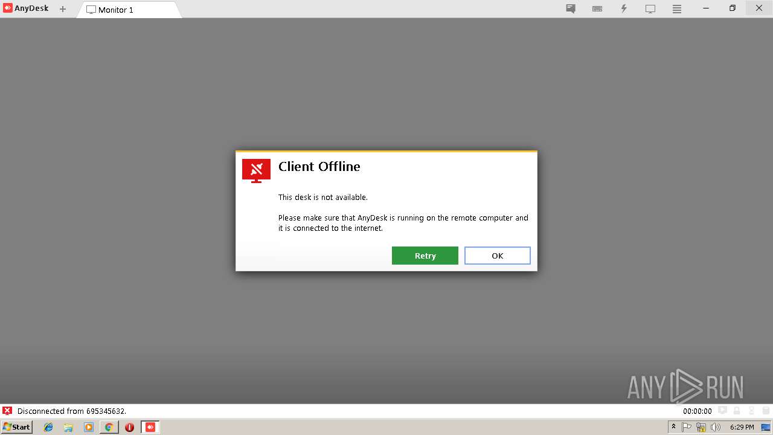
Task: Click the red disconnected status icon
Action: 7,411
